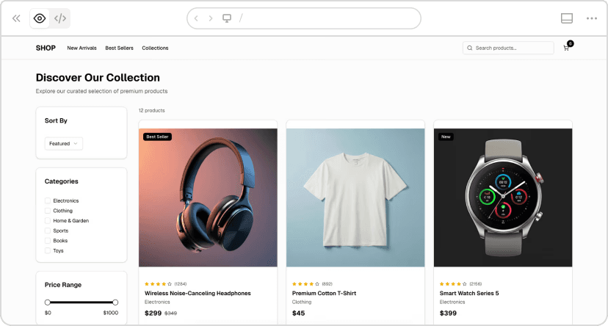The height and width of the screenshot is (326, 608).
Task: Go to the Best Sellers page
Action: [x=119, y=48]
